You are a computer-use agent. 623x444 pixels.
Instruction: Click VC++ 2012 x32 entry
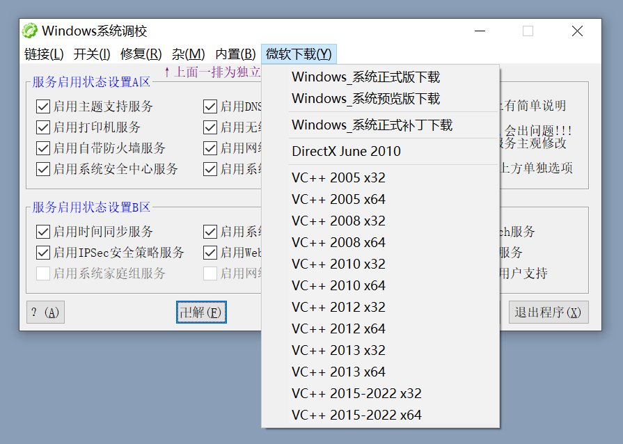pos(380,307)
